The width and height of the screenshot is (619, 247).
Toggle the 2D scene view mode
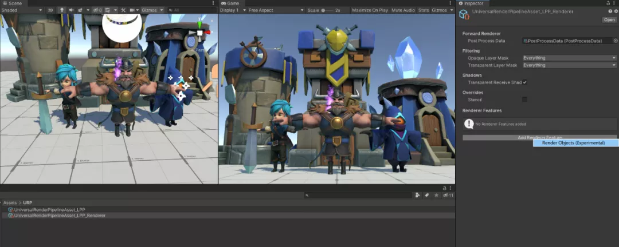50,10
